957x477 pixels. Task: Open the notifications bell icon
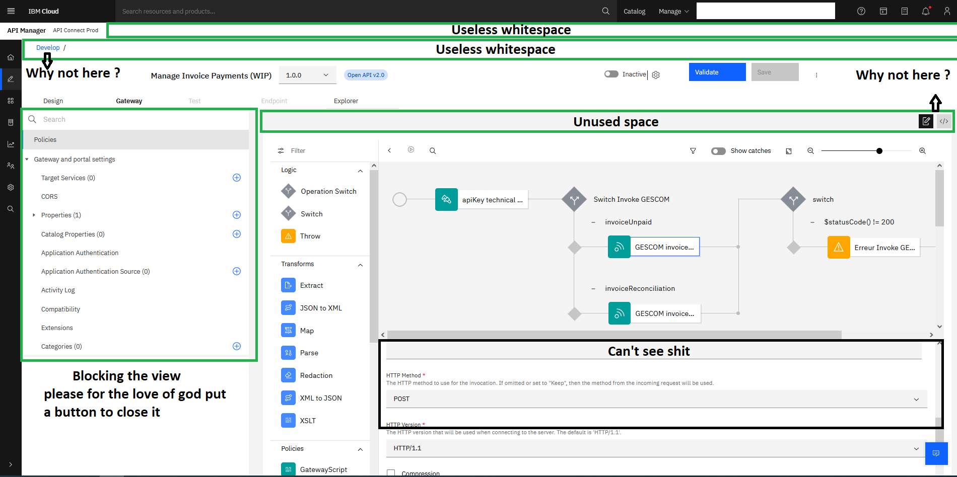click(x=925, y=11)
